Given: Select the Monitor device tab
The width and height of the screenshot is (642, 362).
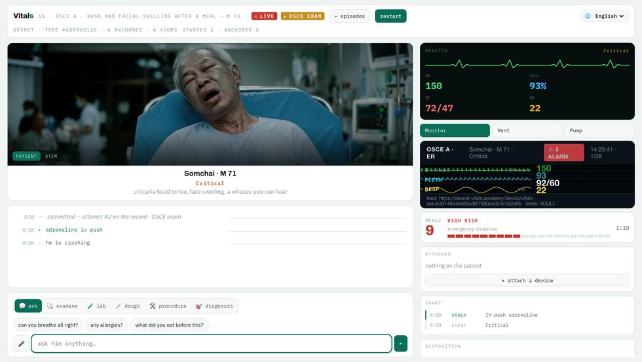Looking at the screenshot, I should 455,130.
